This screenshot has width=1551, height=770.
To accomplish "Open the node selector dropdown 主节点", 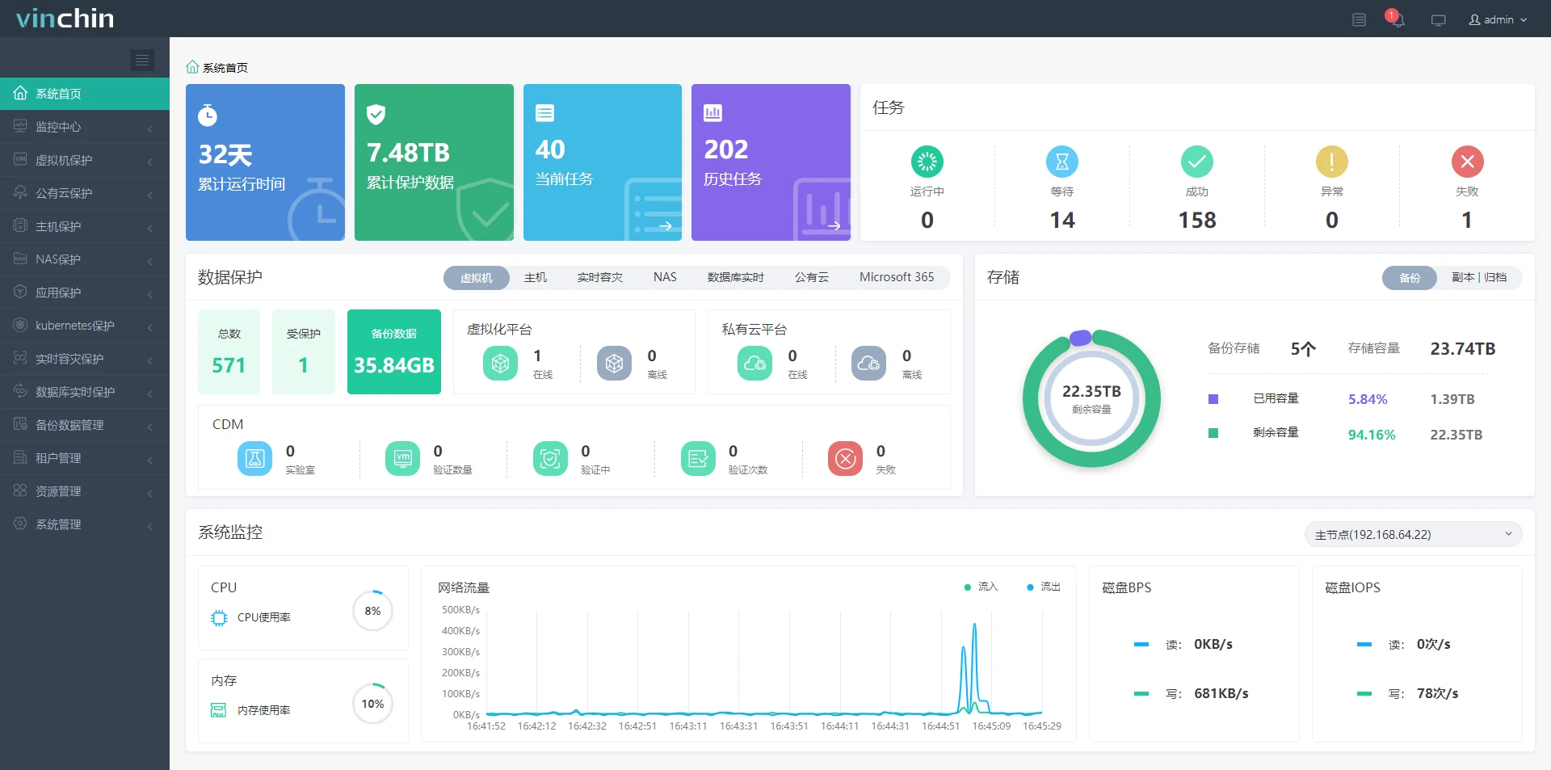I will coord(1413,534).
